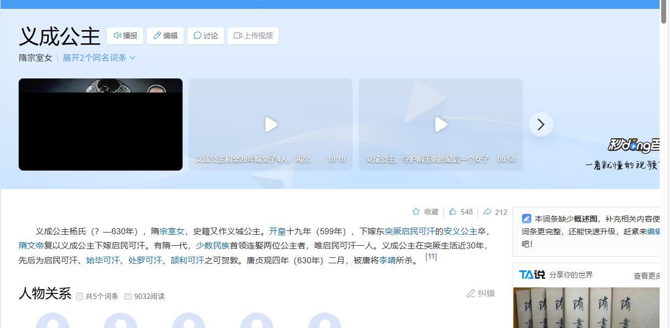Play the video 义成公主，守护隋王朝的最后一个女子
The image size is (670, 328).
(440, 125)
